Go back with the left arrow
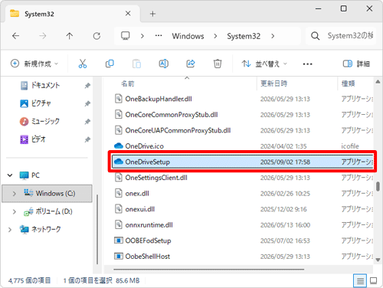Image resolution: width=383 pixels, height=288 pixels. coord(16,36)
